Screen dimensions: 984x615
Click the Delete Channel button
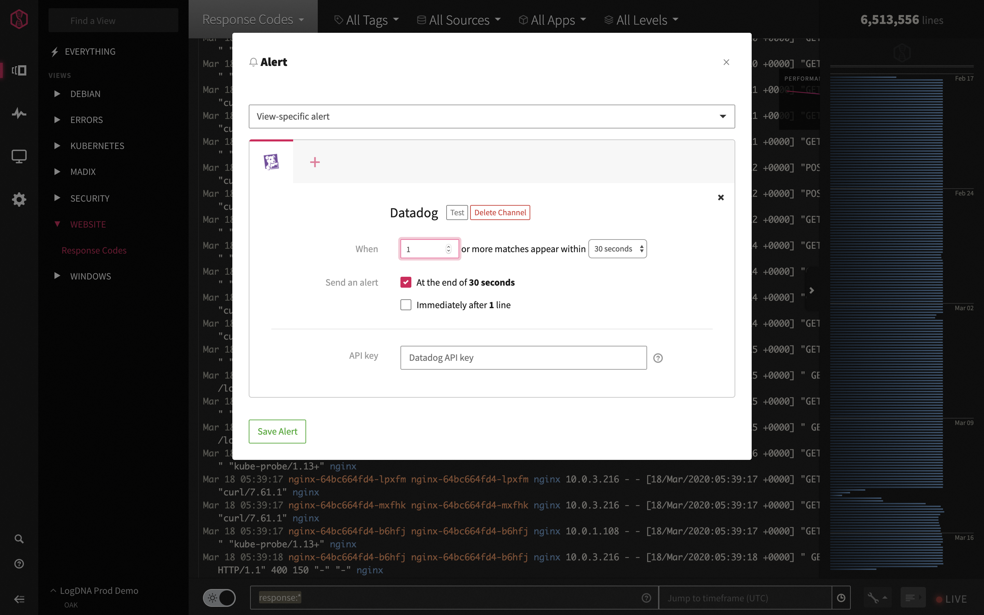pos(500,212)
